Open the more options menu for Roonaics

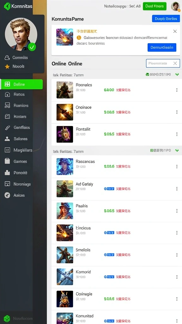(177, 90)
